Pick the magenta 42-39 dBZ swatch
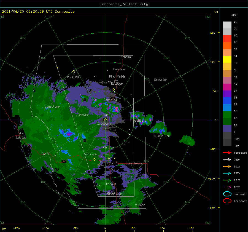 [227, 87]
